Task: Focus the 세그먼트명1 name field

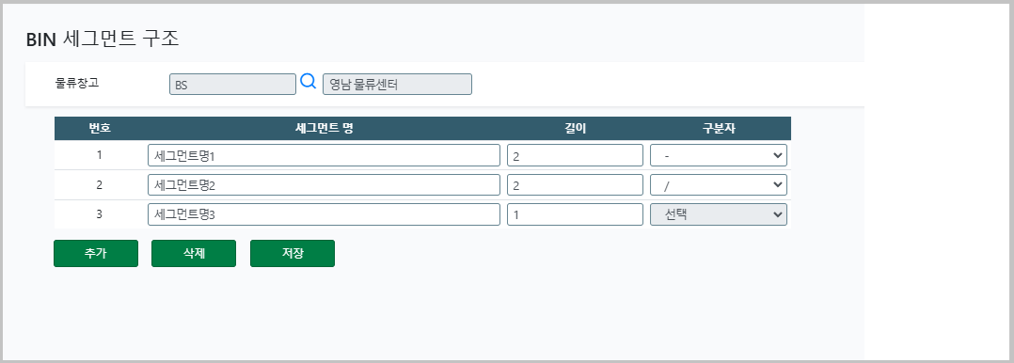Action: 324,155
